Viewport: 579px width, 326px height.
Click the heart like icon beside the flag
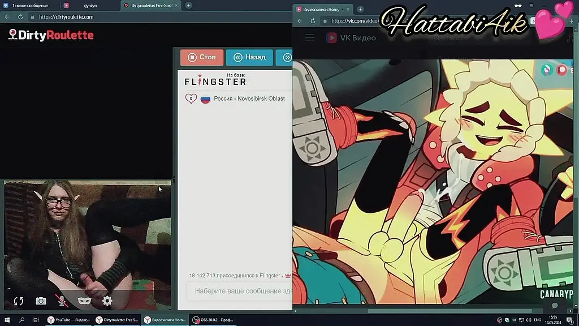pos(191,98)
